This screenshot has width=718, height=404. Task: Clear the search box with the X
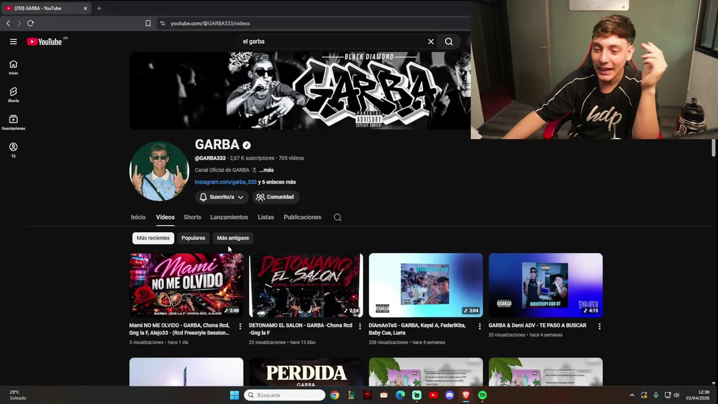point(431,42)
